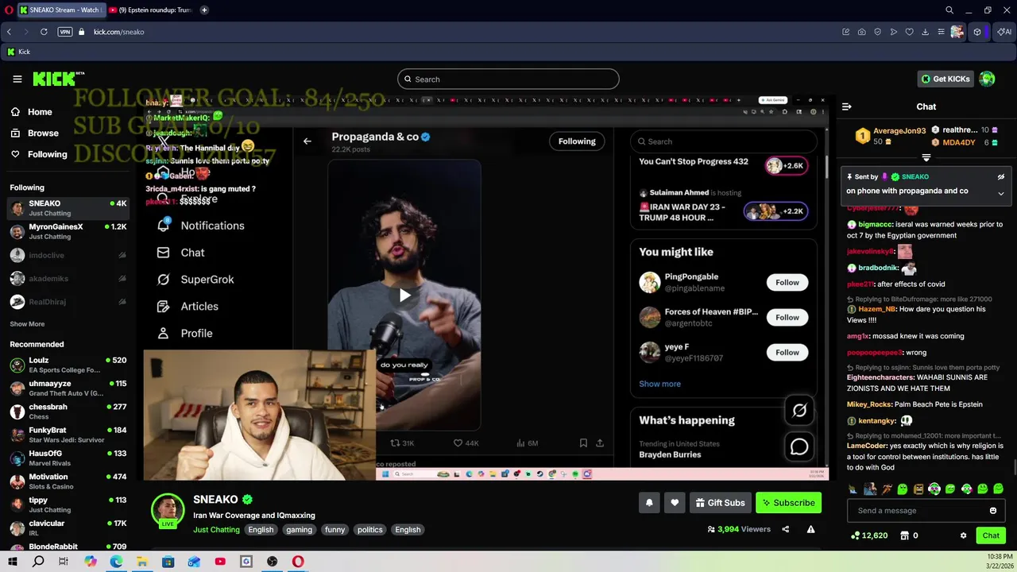
Task: Follow yeye F account
Action: pyautogui.click(x=787, y=353)
